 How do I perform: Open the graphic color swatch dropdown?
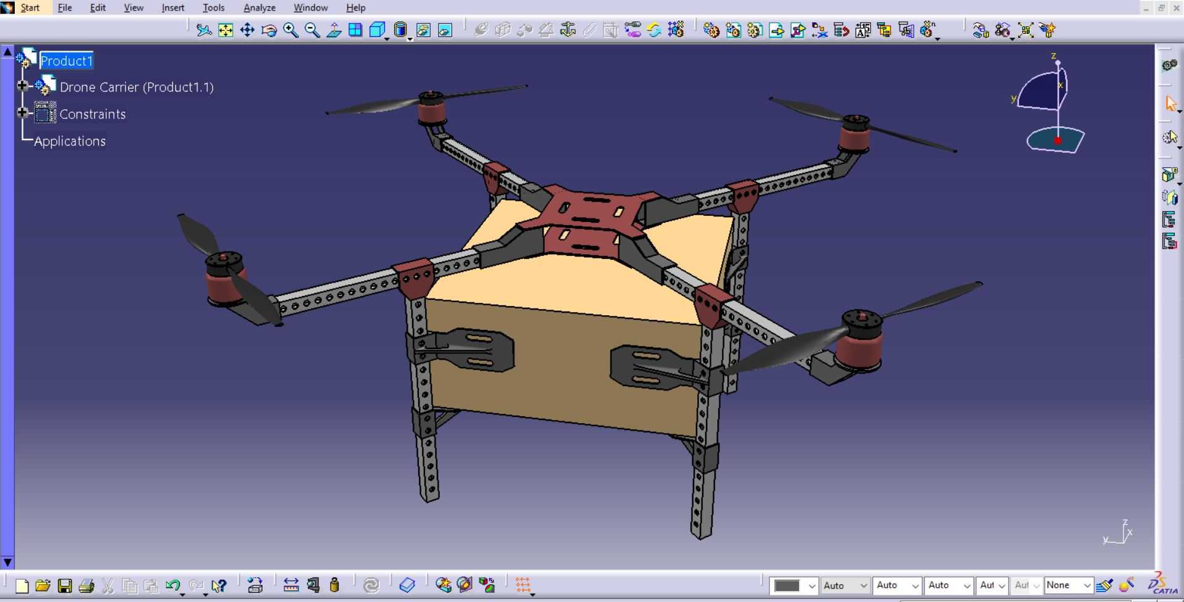pyautogui.click(x=812, y=586)
